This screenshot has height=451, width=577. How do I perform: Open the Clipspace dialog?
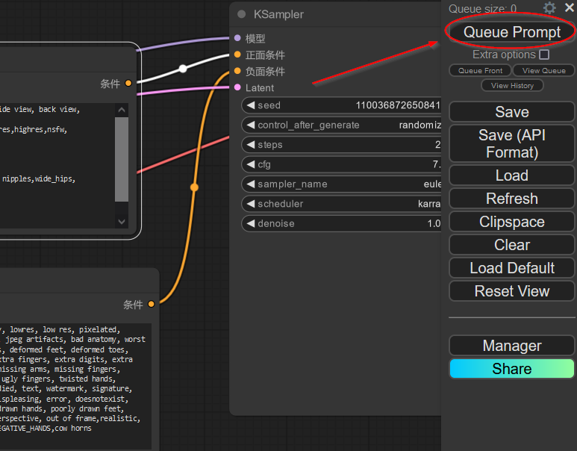(x=511, y=222)
